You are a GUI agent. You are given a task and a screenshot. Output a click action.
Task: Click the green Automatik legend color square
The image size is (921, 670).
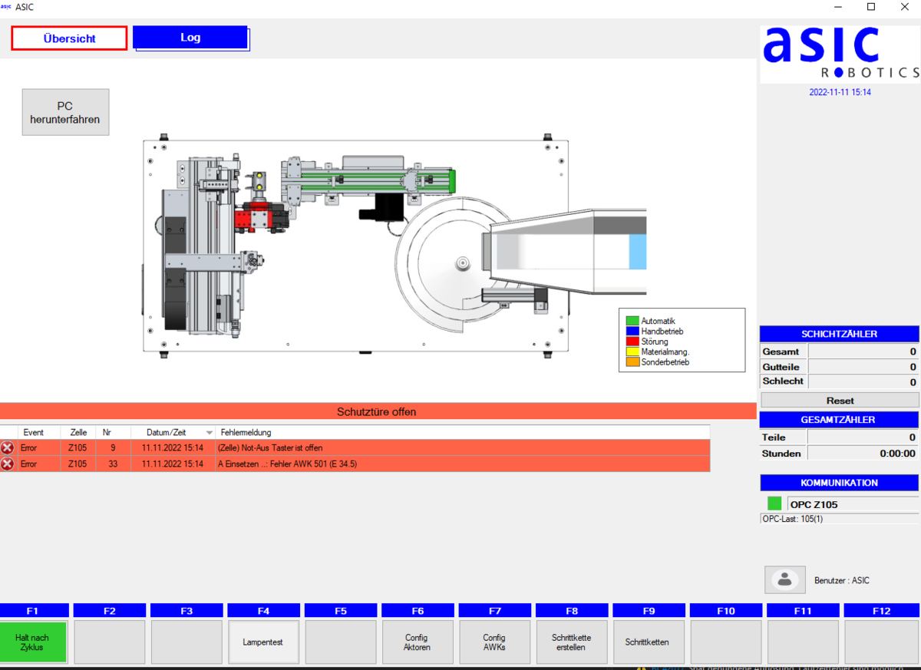click(632, 321)
